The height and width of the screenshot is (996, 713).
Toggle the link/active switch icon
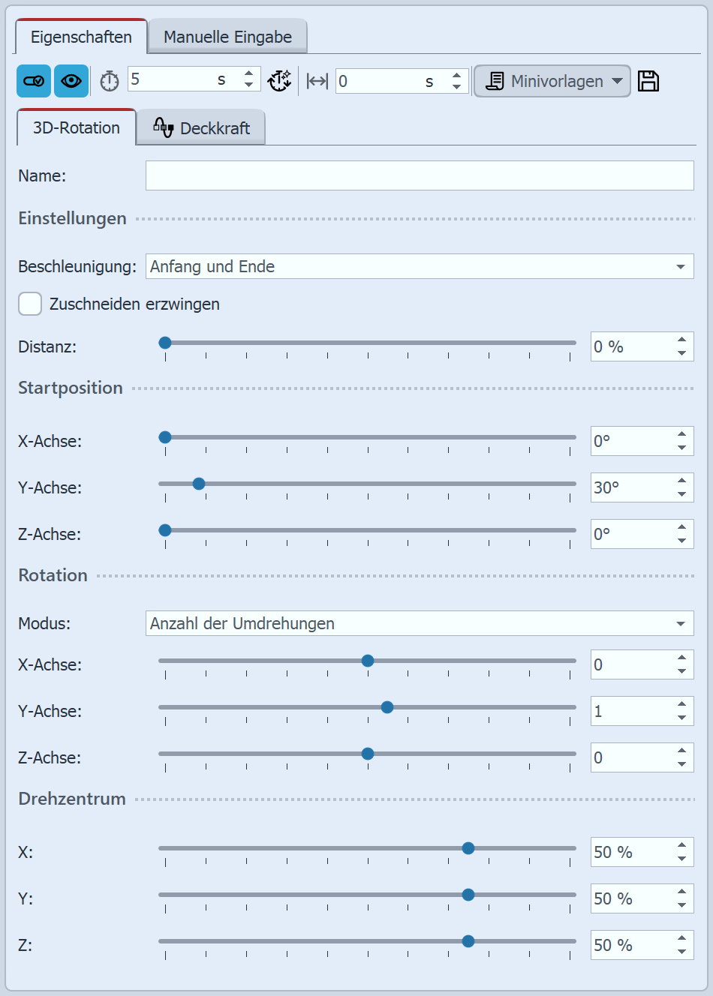pos(34,81)
